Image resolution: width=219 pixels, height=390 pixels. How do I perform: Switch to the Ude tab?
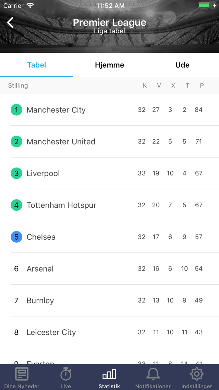tap(182, 65)
